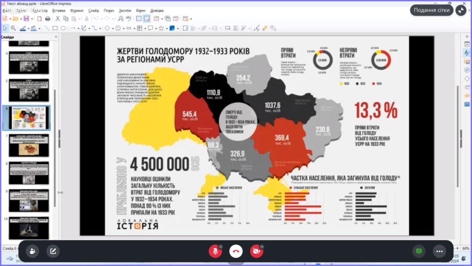472x266 pixels.
Task: Select the Ellipse drawing tool
Action: click(63, 28)
